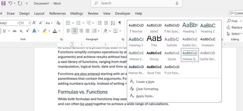Switch to the References tab
Image resolution: width=243 pixels, height=111 pixels.
click(58, 14)
